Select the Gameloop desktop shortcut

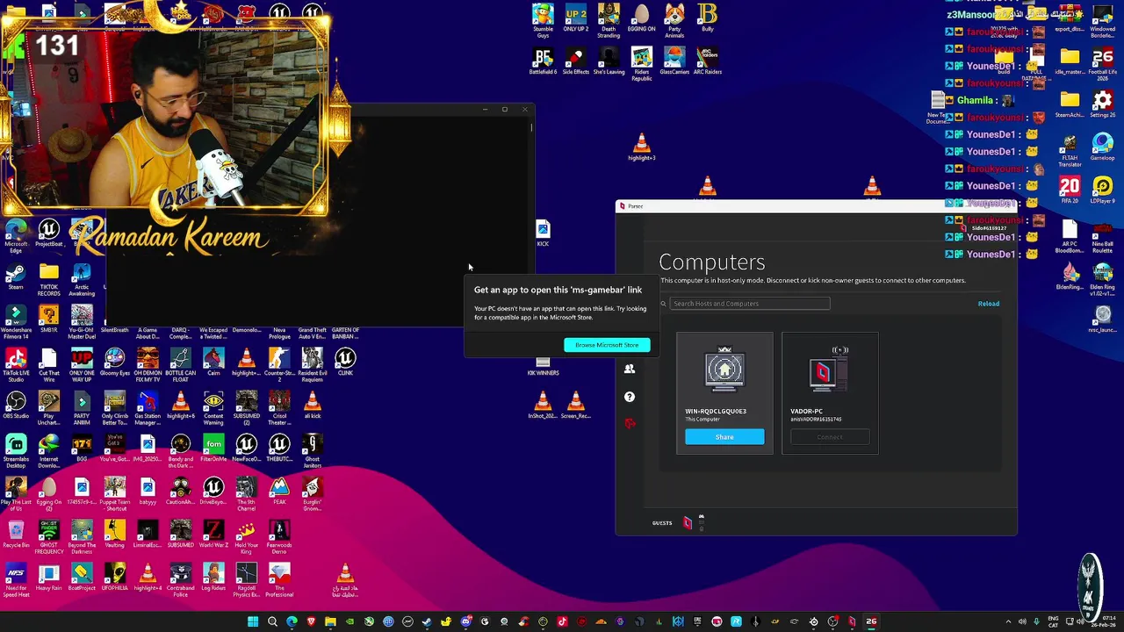click(x=1102, y=147)
